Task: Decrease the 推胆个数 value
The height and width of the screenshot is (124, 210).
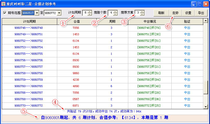Action: (115, 14)
